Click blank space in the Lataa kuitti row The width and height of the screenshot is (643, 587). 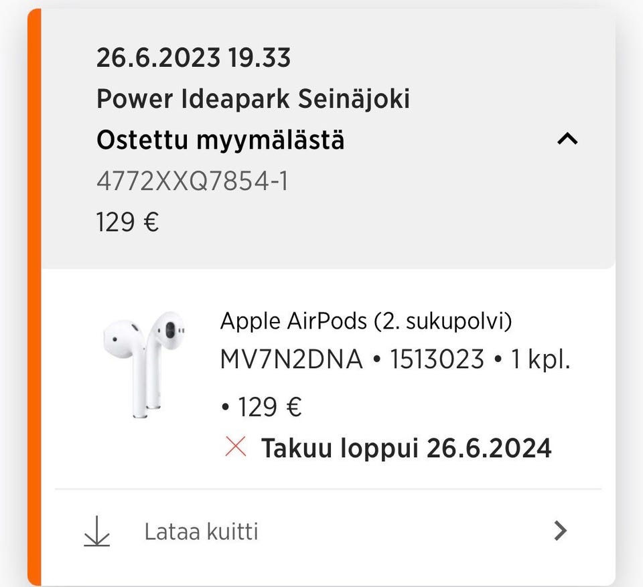tap(402, 532)
